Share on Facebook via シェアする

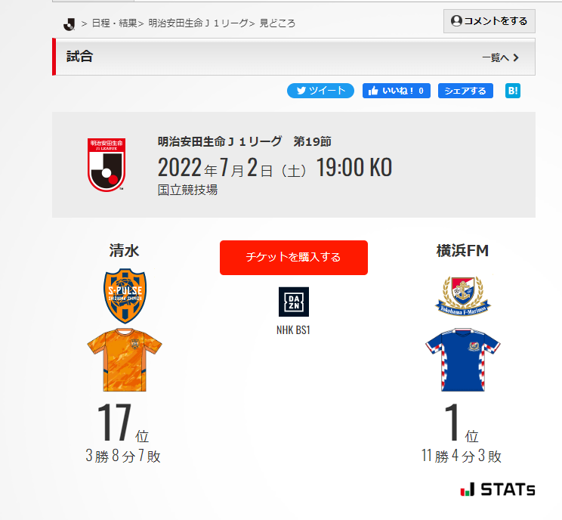(465, 91)
